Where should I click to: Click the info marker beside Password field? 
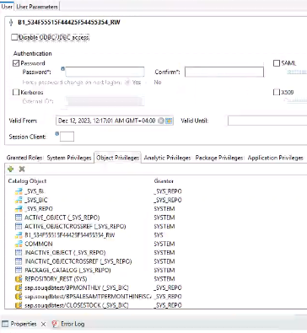point(63,68)
